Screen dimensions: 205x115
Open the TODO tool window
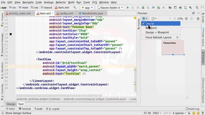tap(11, 109)
